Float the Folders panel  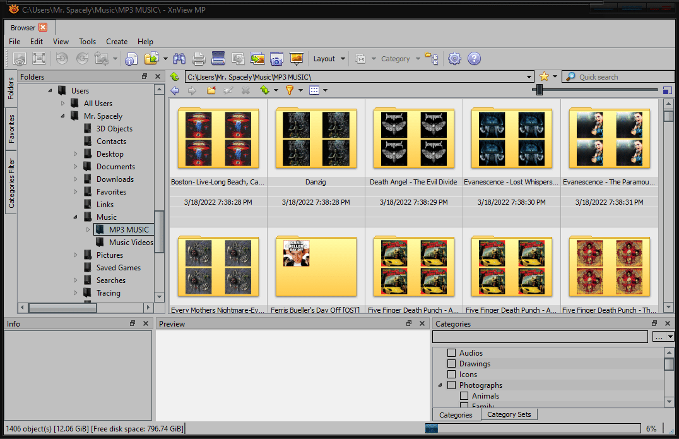point(145,76)
